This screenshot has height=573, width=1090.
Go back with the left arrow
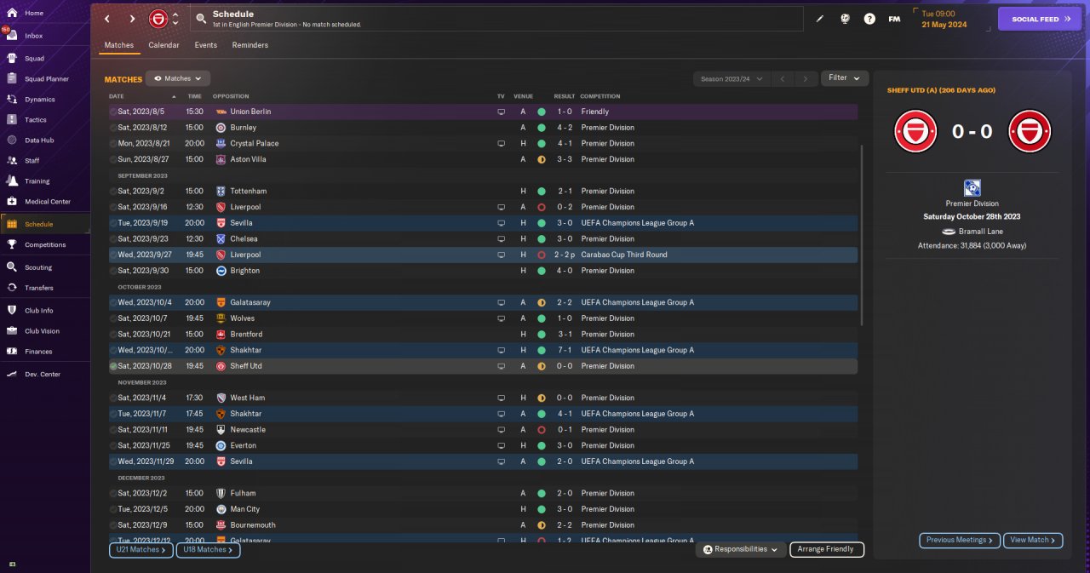coord(107,19)
